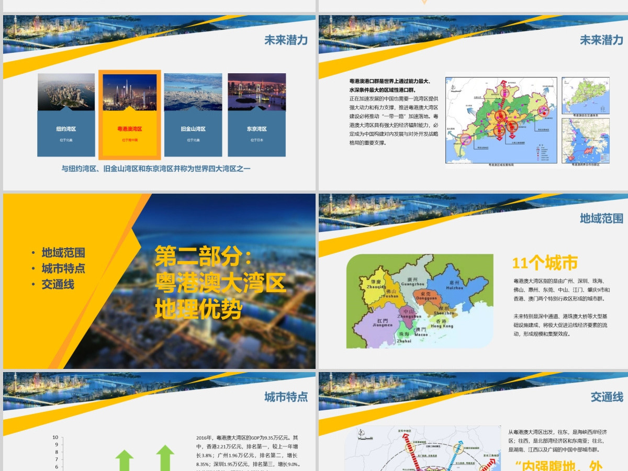Click the 地域范围 bullet on section slide

tap(63, 253)
